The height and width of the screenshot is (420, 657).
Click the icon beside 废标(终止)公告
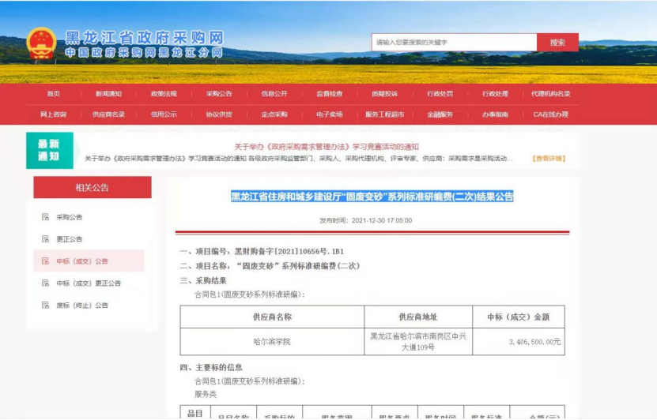(x=45, y=306)
